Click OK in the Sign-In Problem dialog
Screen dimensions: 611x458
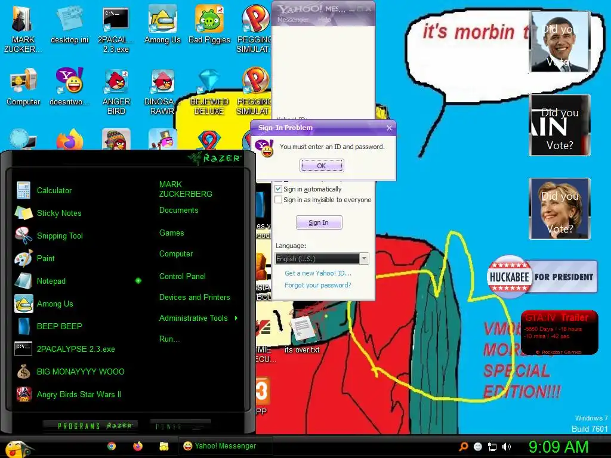[x=322, y=166]
